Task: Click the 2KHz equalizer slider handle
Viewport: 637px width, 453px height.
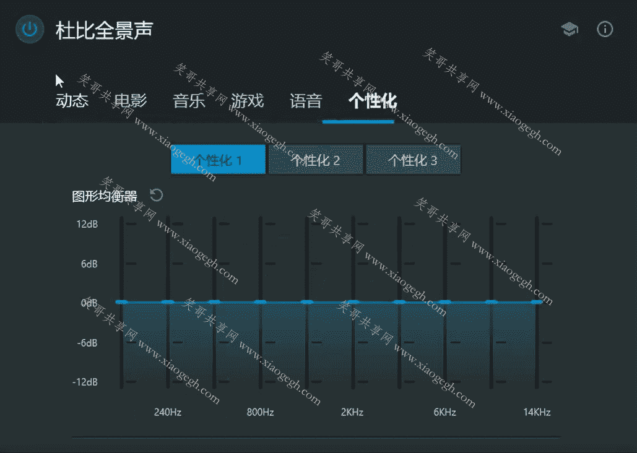Action: 353,302
